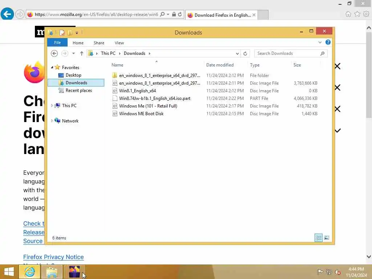
Task: Open Internet Explorer favorites star
Action: [x=357, y=14]
